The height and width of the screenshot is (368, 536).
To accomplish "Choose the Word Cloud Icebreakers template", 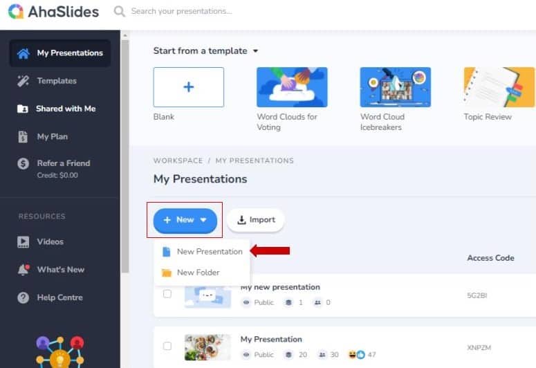I will click(396, 87).
